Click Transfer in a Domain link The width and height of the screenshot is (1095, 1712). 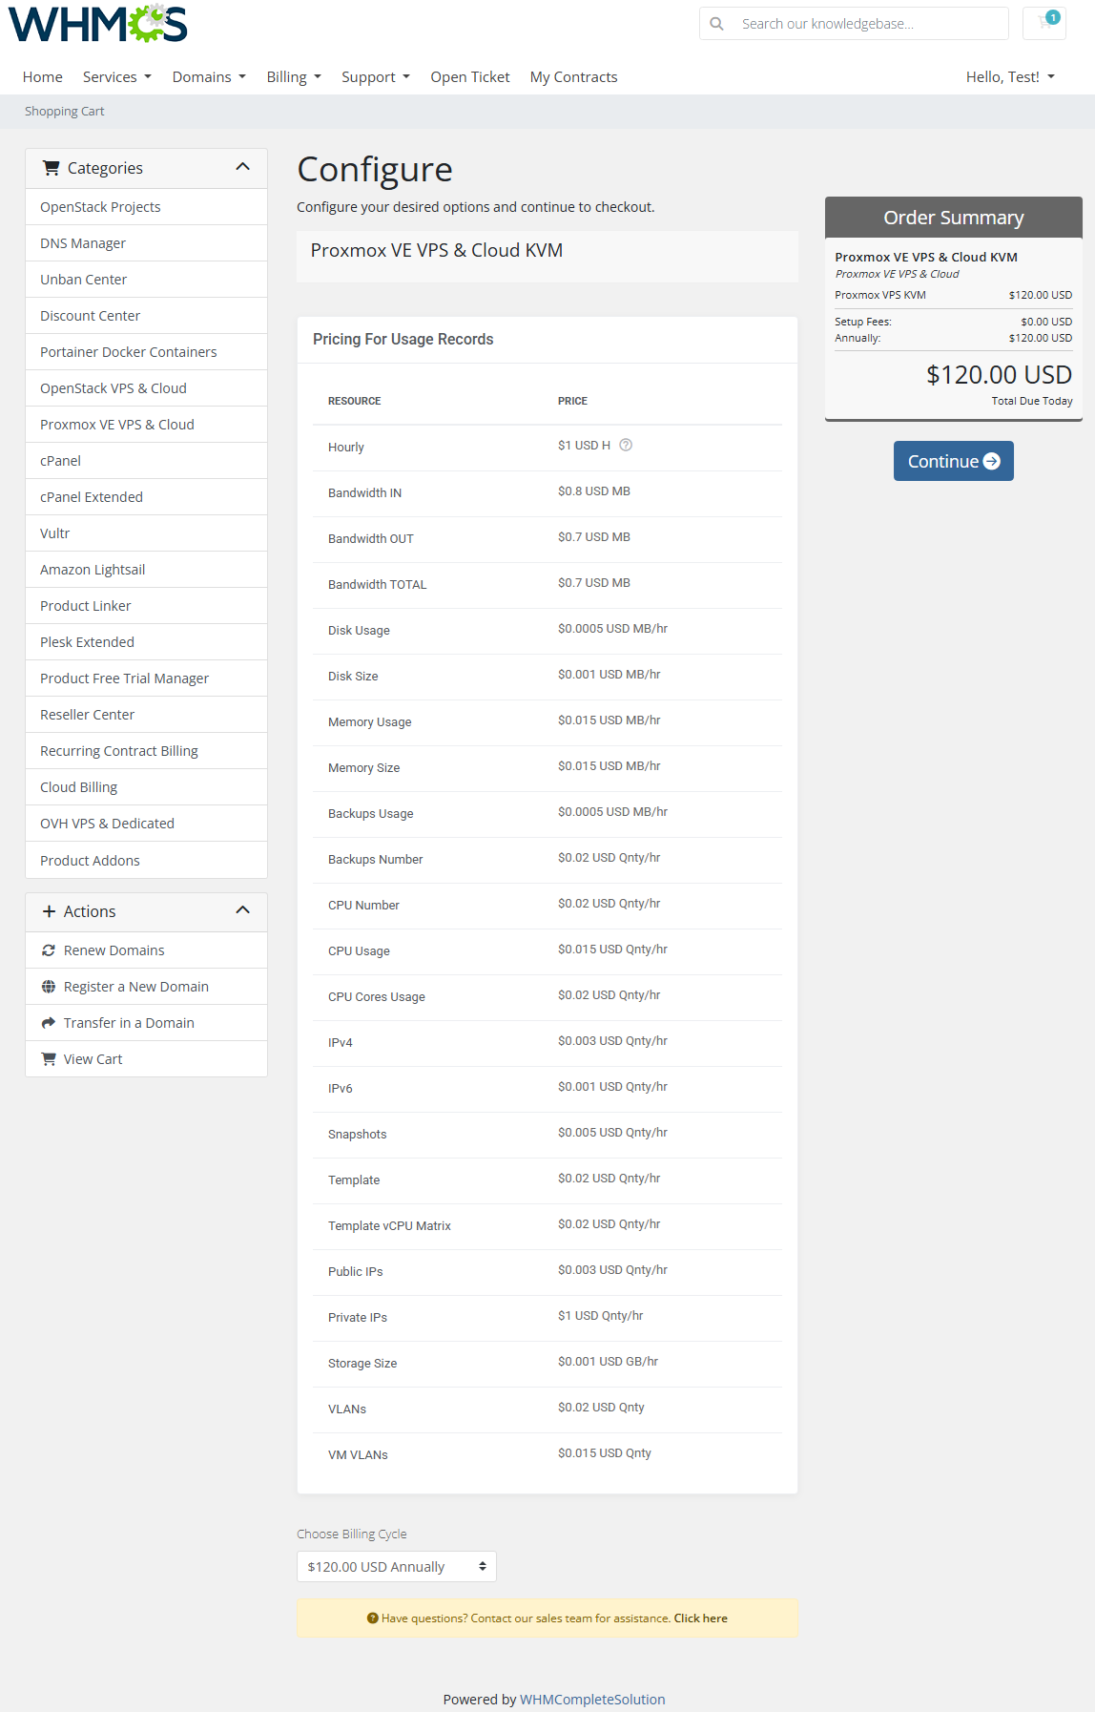coord(146,1023)
